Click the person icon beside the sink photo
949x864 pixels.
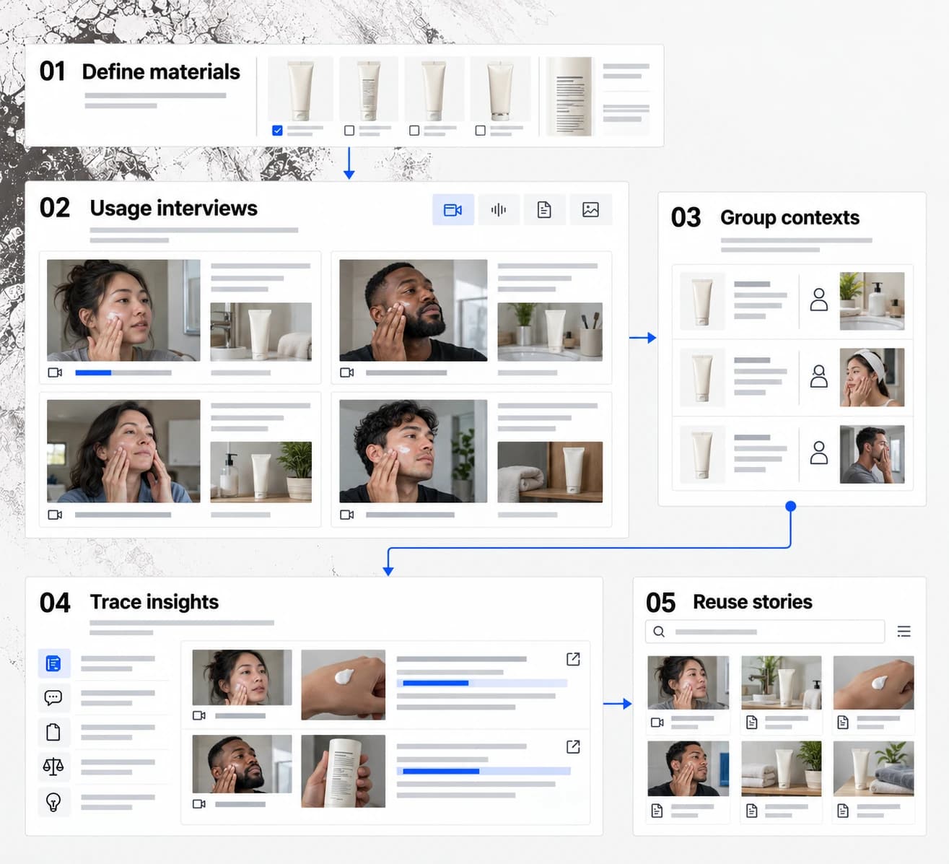pyautogui.click(x=818, y=300)
